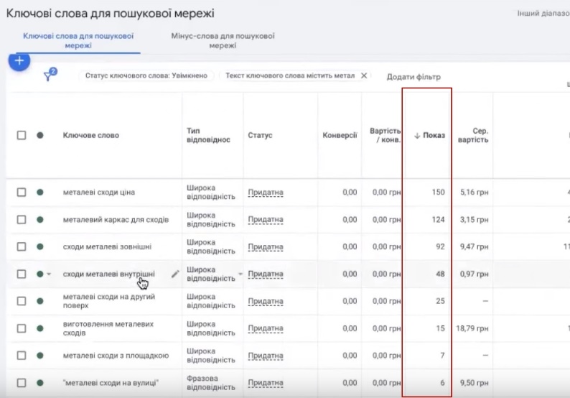Switch to 'Мінус-слова для пошукової мережі' tab
The image size is (570, 398).
(223, 40)
